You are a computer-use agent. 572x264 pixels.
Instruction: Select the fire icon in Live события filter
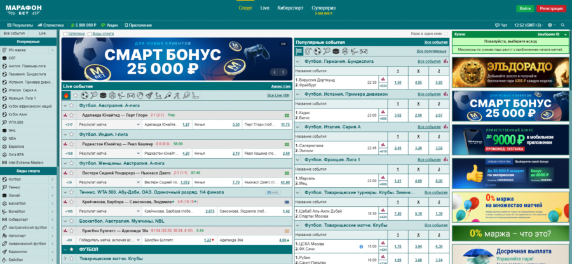pyautogui.click(x=66, y=95)
